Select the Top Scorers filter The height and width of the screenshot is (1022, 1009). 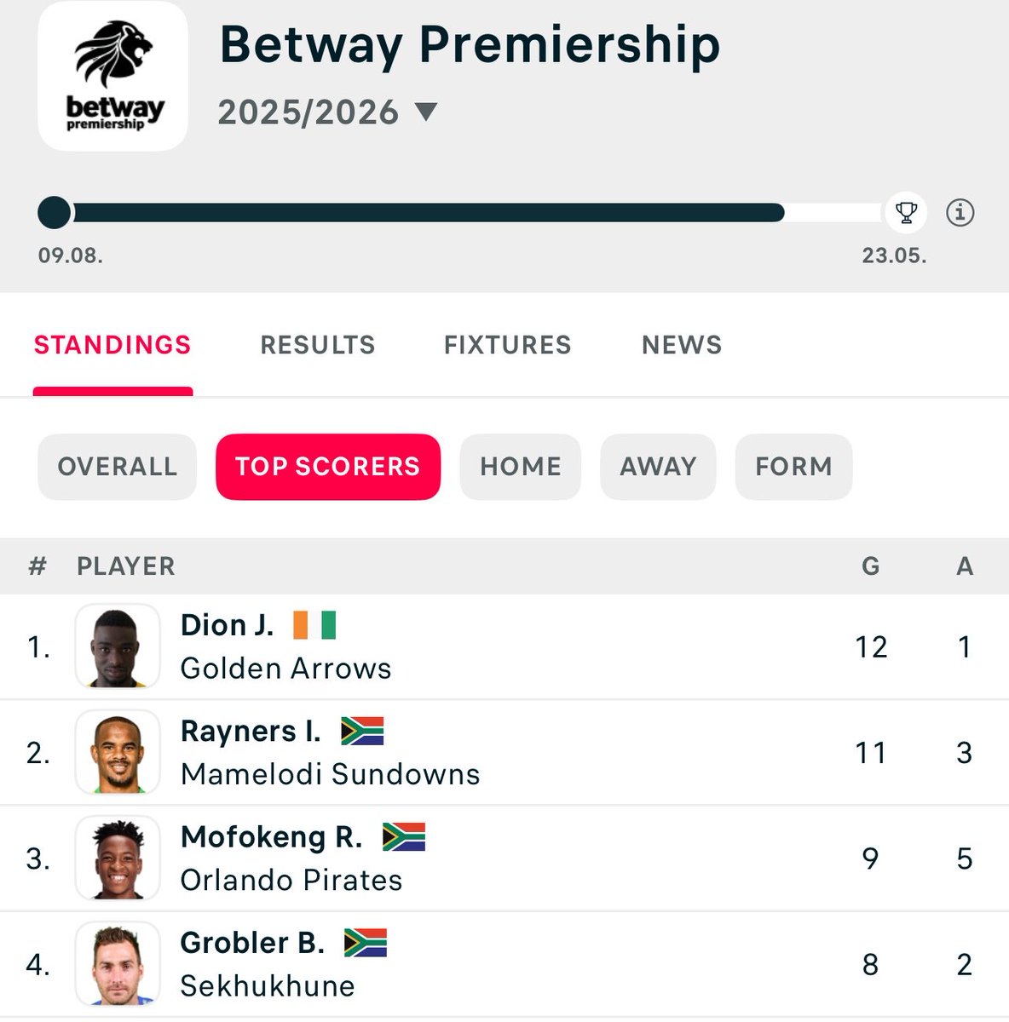coord(328,467)
